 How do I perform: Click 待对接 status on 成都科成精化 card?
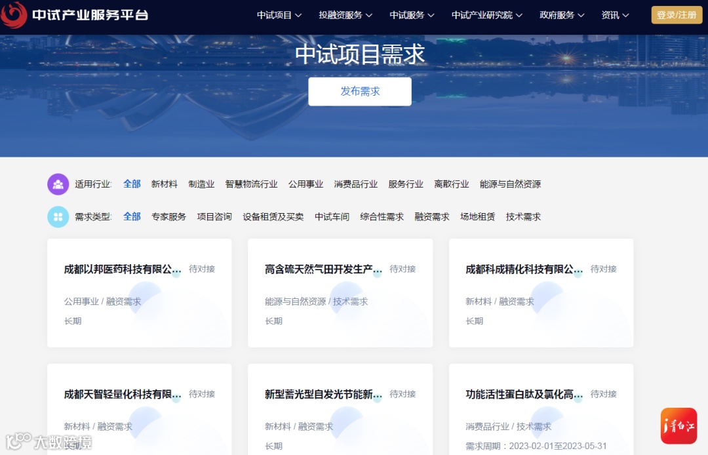(604, 269)
